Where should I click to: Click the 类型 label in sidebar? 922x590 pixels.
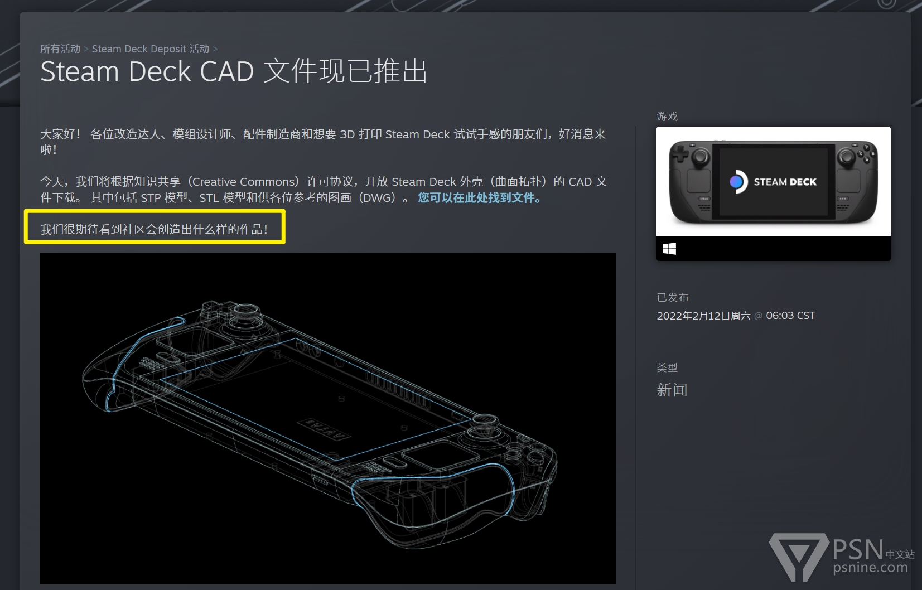[667, 367]
